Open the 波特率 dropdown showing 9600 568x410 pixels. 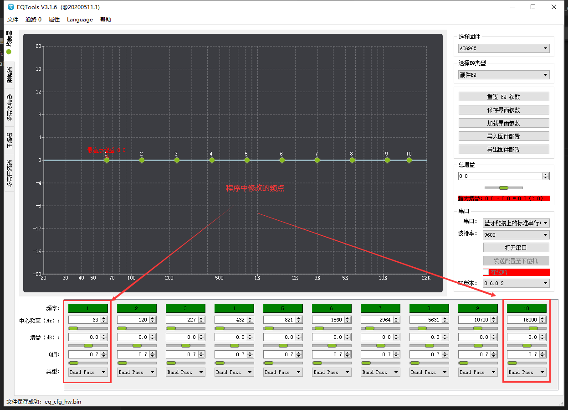click(x=516, y=235)
